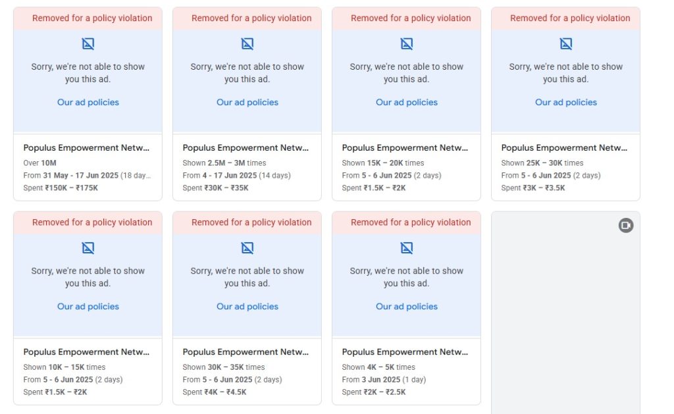
Task: Open ad policies link on ₹3K–₹3.5K card
Action: coord(566,102)
